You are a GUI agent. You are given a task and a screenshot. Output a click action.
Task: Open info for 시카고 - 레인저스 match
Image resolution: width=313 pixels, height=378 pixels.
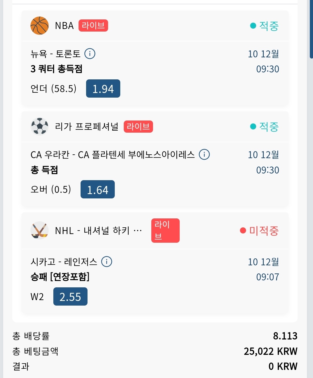coord(107,262)
